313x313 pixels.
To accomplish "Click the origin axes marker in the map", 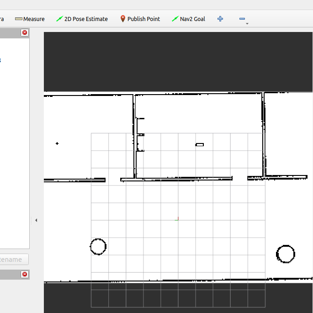I will (177, 219).
